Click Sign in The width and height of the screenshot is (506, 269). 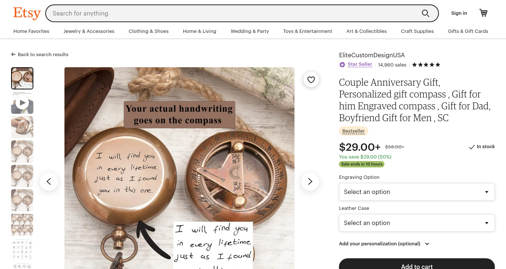click(459, 13)
